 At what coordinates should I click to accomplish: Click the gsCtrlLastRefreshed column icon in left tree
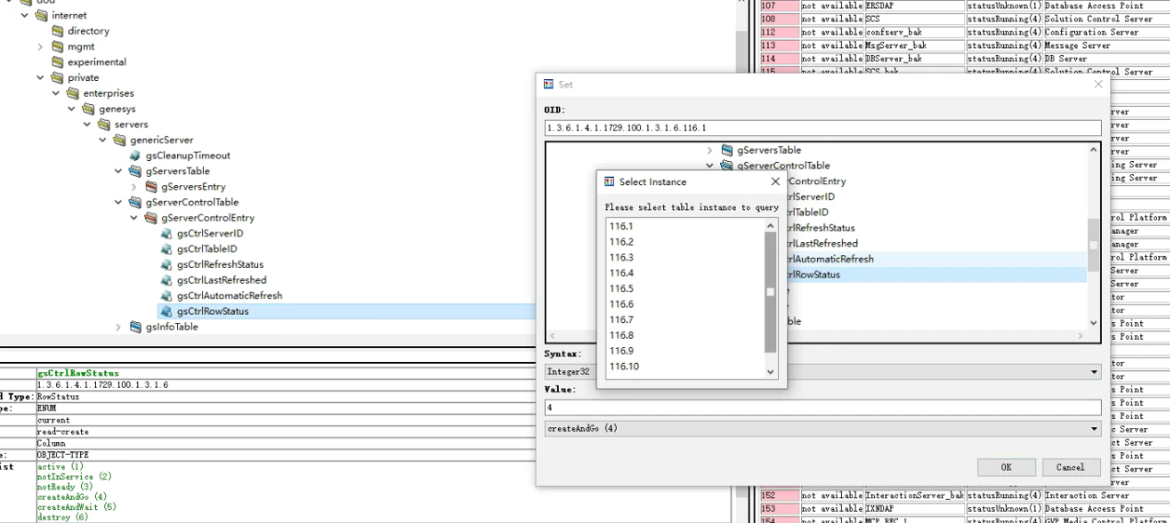(x=167, y=280)
